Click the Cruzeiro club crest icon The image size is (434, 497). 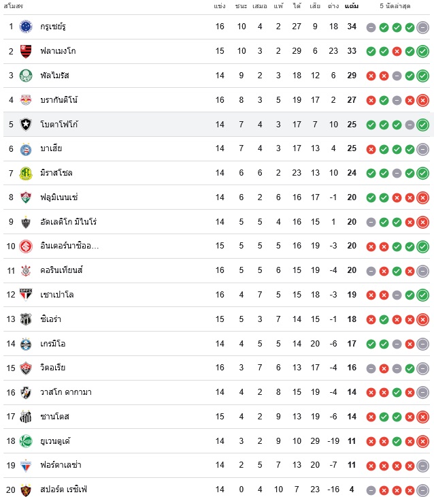coord(26,27)
